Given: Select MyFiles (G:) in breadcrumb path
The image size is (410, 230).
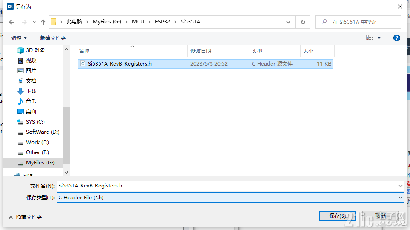Looking at the screenshot, I should (x=107, y=22).
